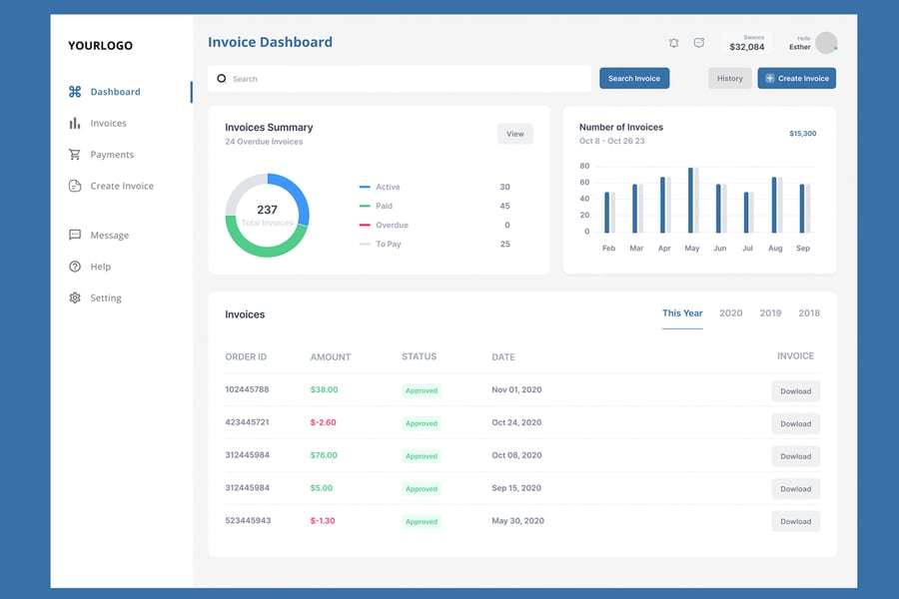Switch to the This Year tab
The height and width of the screenshot is (599, 899).
point(682,313)
